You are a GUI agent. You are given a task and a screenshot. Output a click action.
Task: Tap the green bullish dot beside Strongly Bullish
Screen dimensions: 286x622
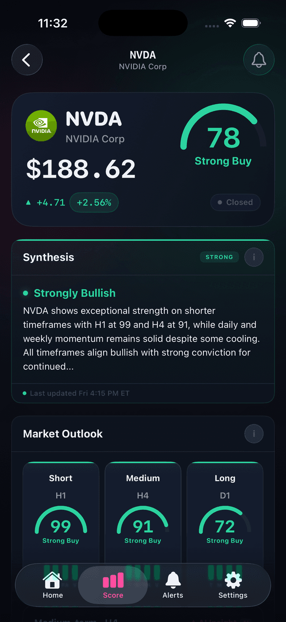(x=26, y=293)
